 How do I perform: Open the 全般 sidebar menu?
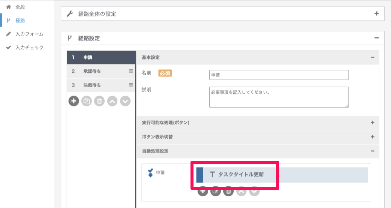(x=20, y=7)
